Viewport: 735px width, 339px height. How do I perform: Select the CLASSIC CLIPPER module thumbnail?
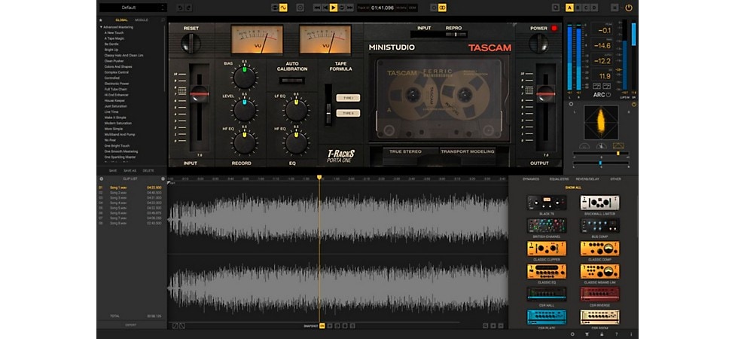(547, 249)
